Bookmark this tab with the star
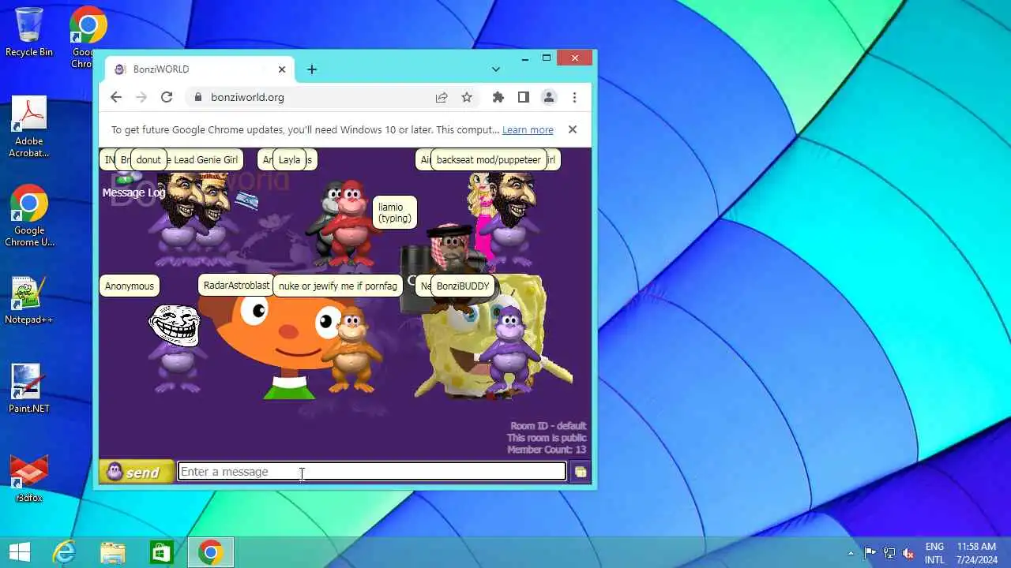 click(467, 97)
